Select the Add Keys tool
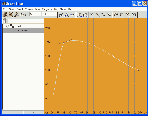 click(x=17, y=14)
